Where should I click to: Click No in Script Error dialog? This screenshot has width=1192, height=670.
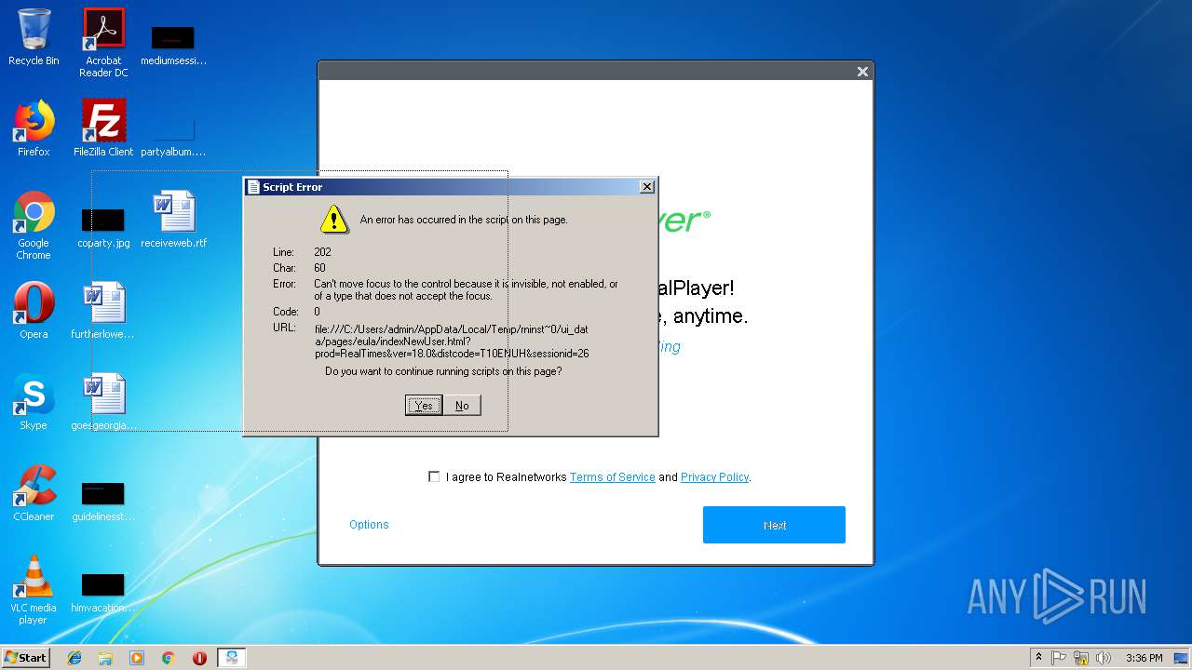tap(462, 405)
